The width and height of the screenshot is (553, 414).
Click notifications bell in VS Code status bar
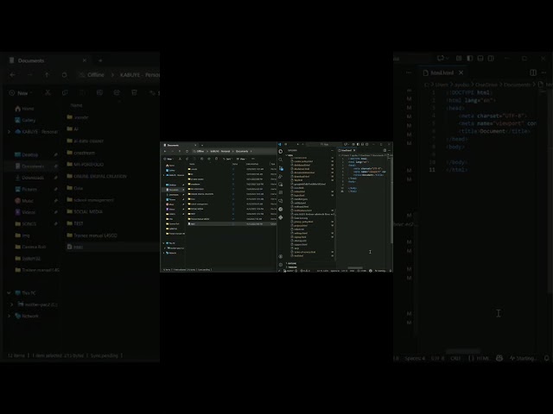coord(391,271)
